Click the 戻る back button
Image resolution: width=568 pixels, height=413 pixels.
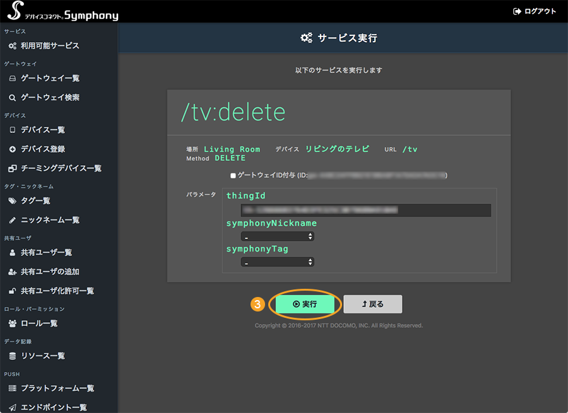373,304
